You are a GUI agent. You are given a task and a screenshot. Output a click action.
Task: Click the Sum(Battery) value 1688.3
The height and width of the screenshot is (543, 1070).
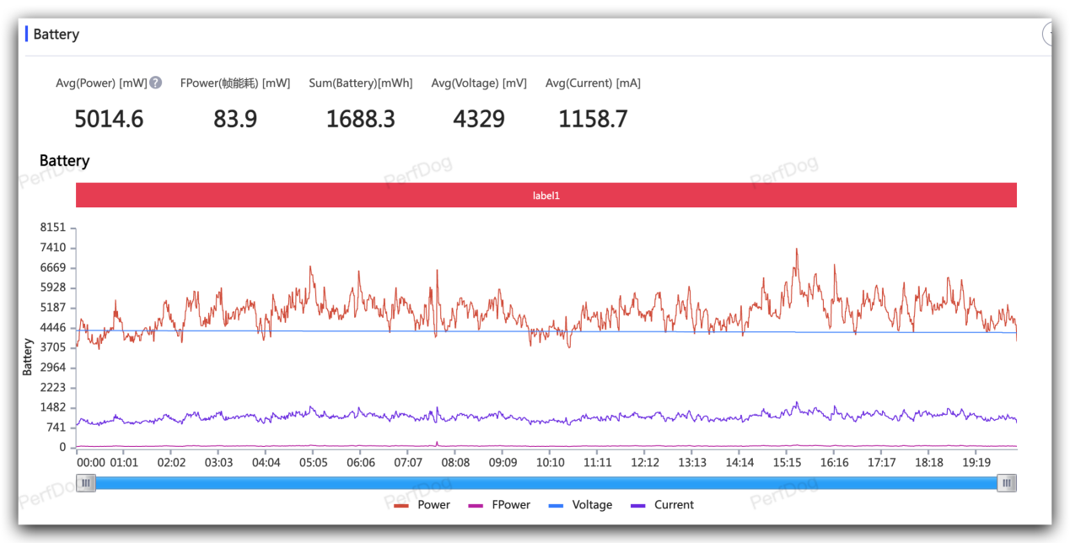coord(361,119)
